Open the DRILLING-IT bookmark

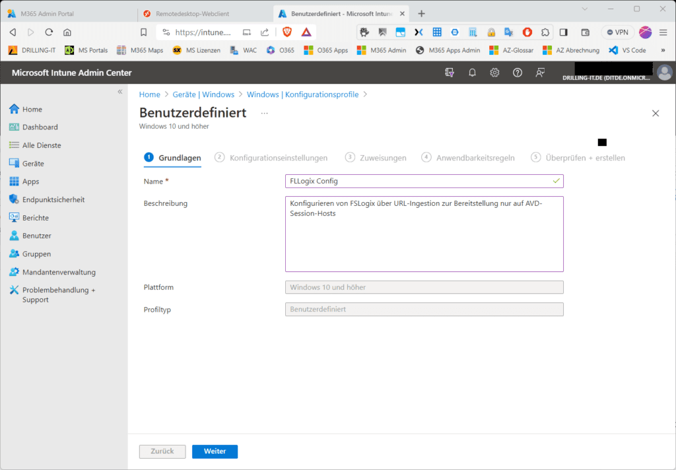click(32, 50)
